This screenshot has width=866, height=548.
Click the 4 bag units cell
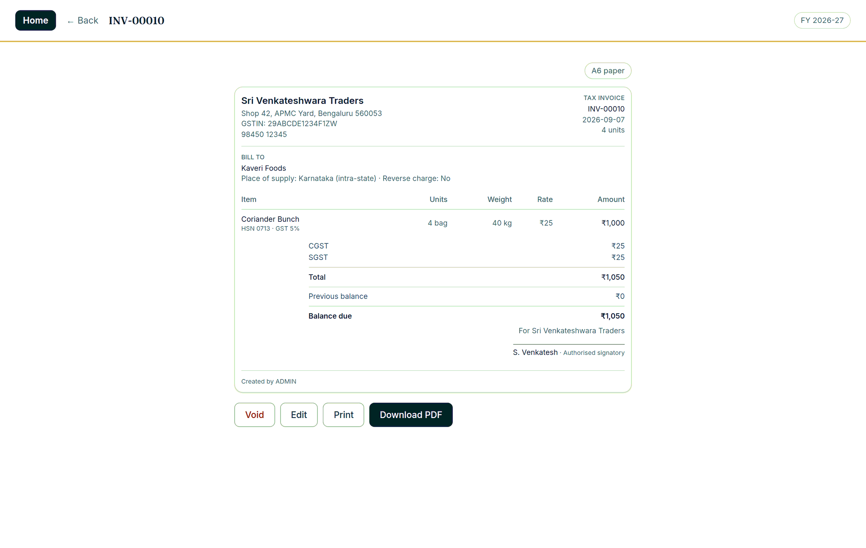(x=437, y=223)
